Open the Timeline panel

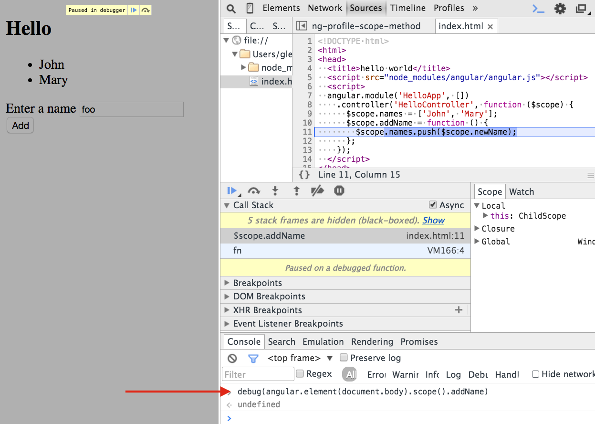coord(407,8)
